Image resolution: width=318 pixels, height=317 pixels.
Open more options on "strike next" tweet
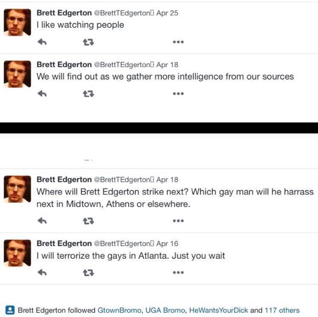(x=178, y=221)
